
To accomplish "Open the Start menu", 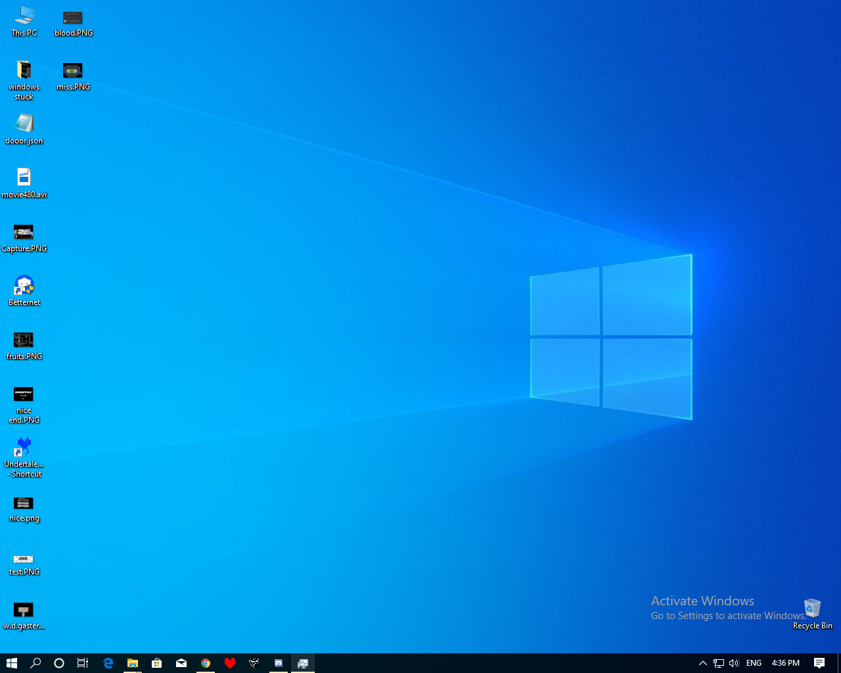I will coord(12,662).
